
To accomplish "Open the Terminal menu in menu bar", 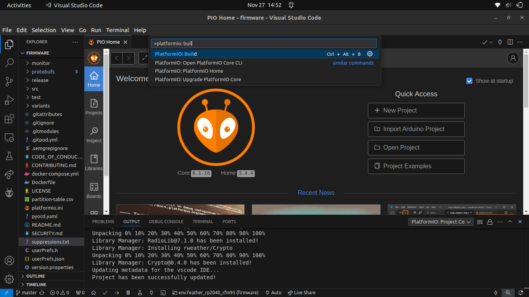I will tap(117, 30).
